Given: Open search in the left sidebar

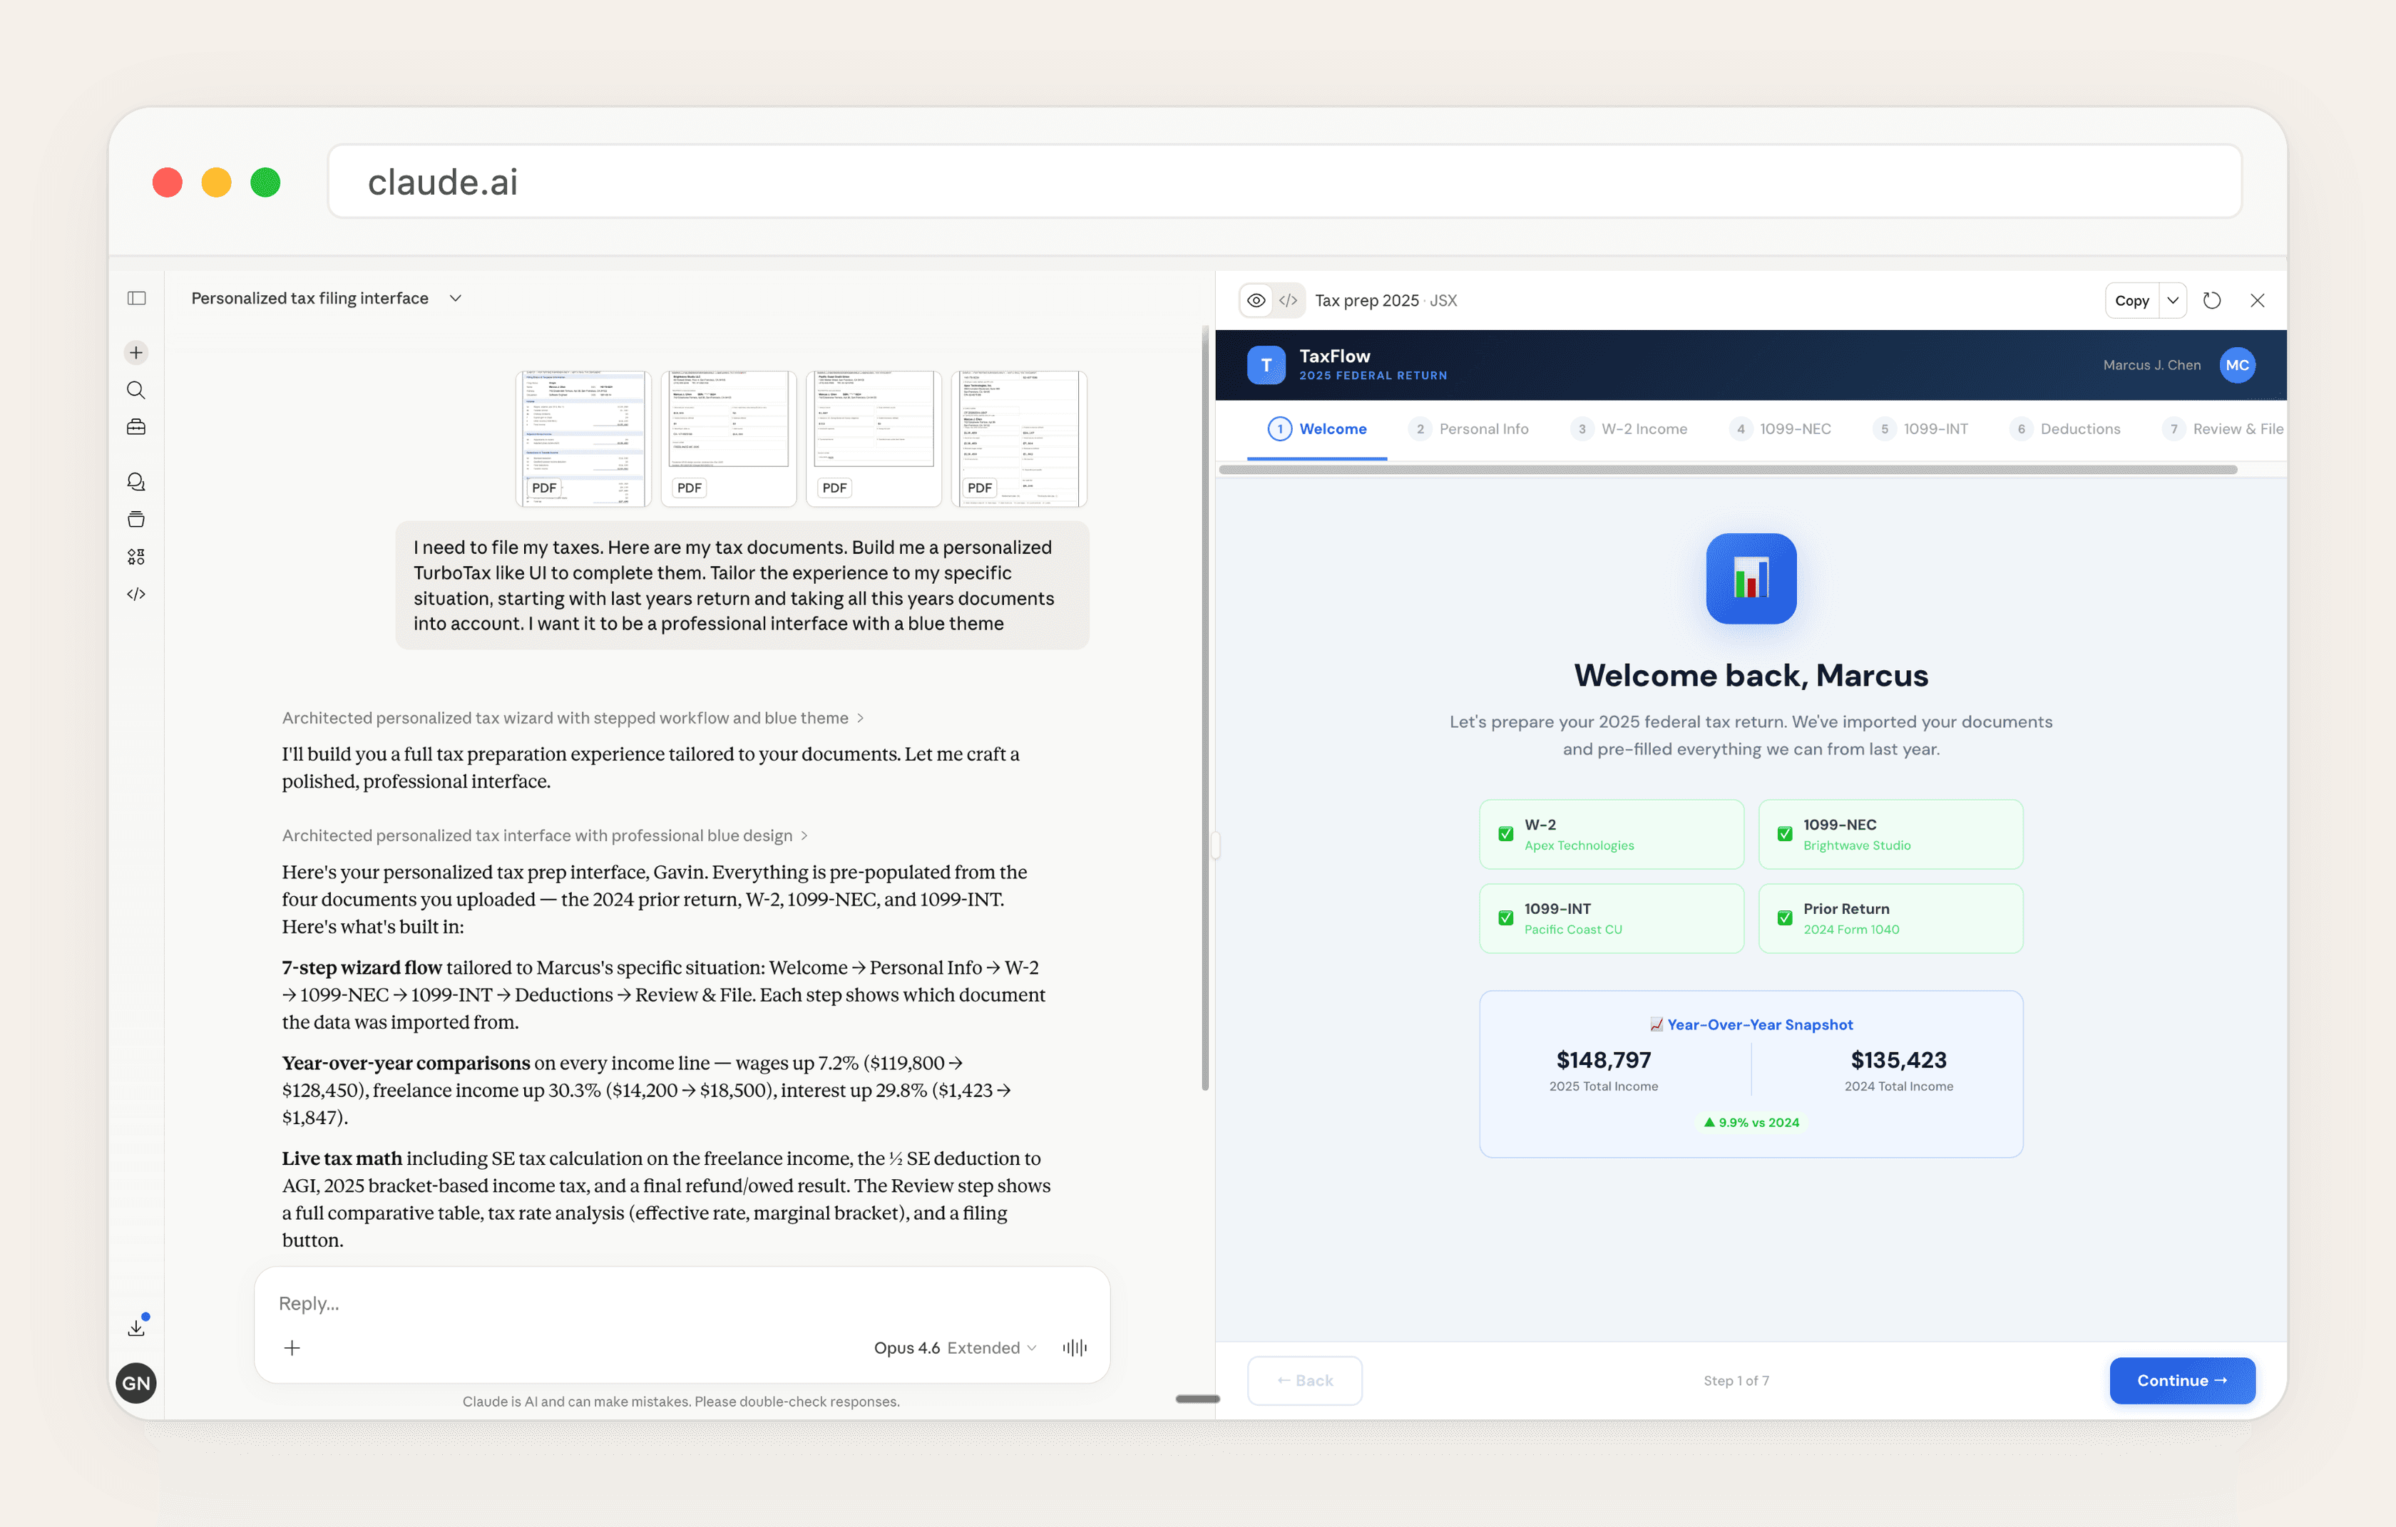Looking at the screenshot, I should coord(136,390).
